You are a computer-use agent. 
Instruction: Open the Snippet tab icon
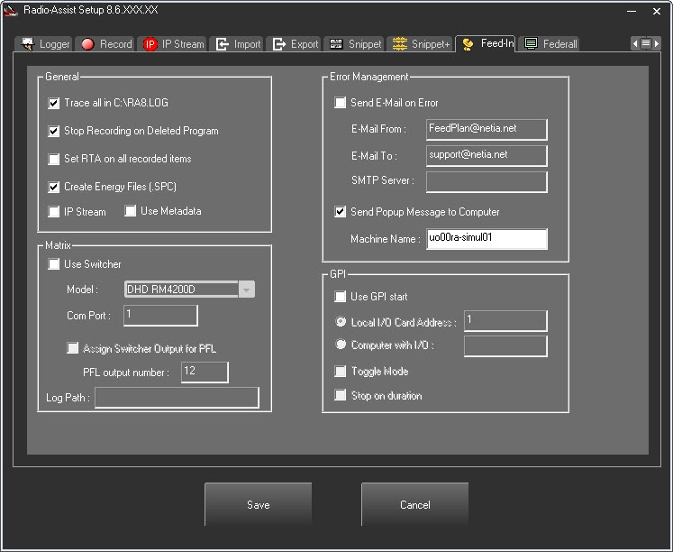pyautogui.click(x=336, y=43)
